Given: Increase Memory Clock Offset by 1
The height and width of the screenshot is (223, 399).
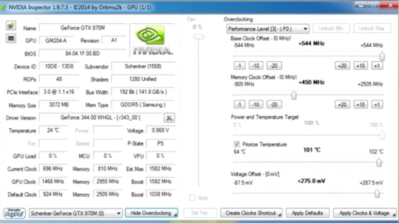Looking at the screenshot, I should [377, 104].
